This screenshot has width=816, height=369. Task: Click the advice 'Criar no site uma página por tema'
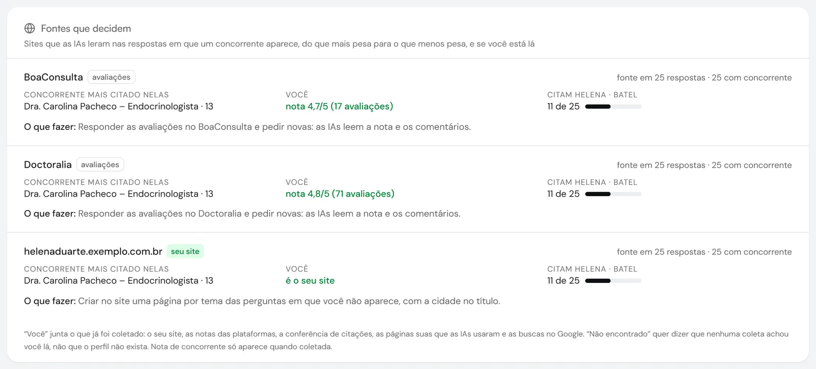point(289,301)
